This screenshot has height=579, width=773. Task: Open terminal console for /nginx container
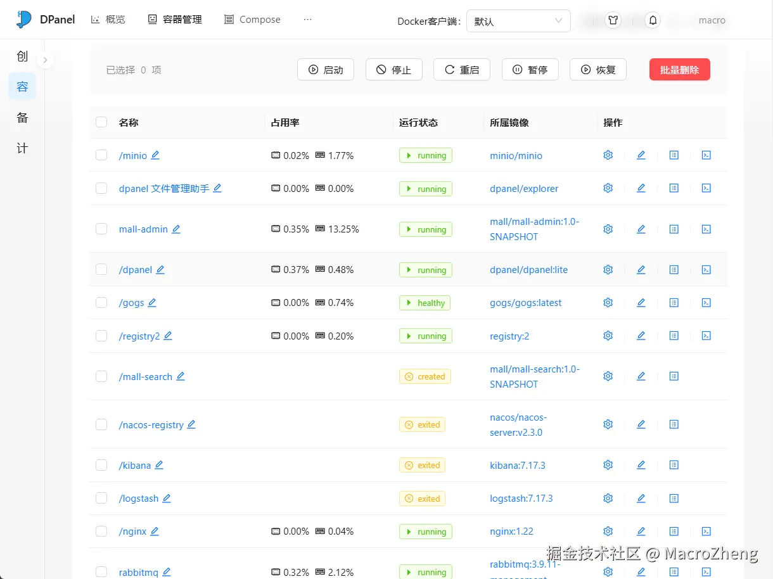pyautogui.click(x=706, y=531)
